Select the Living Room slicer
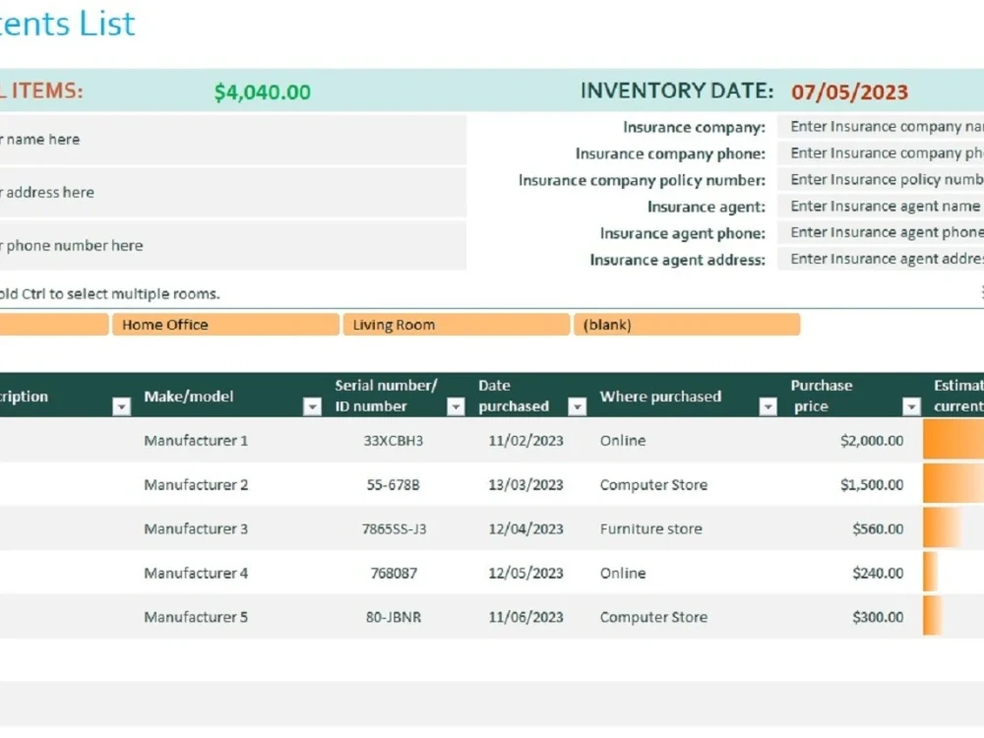The width and height of the screenshot is (984, 738). (455, 324)
